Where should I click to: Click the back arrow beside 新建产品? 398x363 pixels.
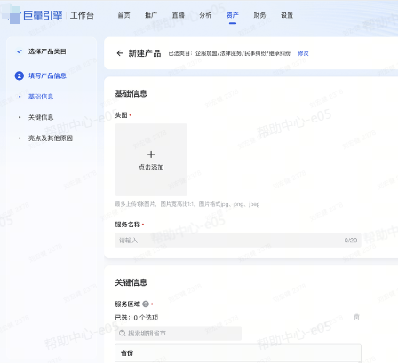pos(120,53)
